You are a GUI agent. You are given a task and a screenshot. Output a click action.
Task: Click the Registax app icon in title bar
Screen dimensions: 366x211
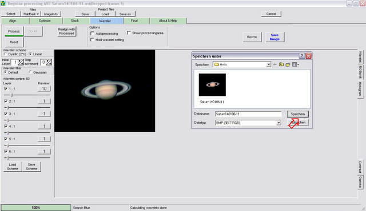(x=3, y=3)
